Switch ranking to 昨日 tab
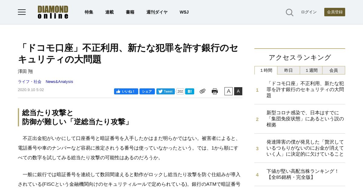The height and width of the screenshot is (190, 363). pos(289,70)
